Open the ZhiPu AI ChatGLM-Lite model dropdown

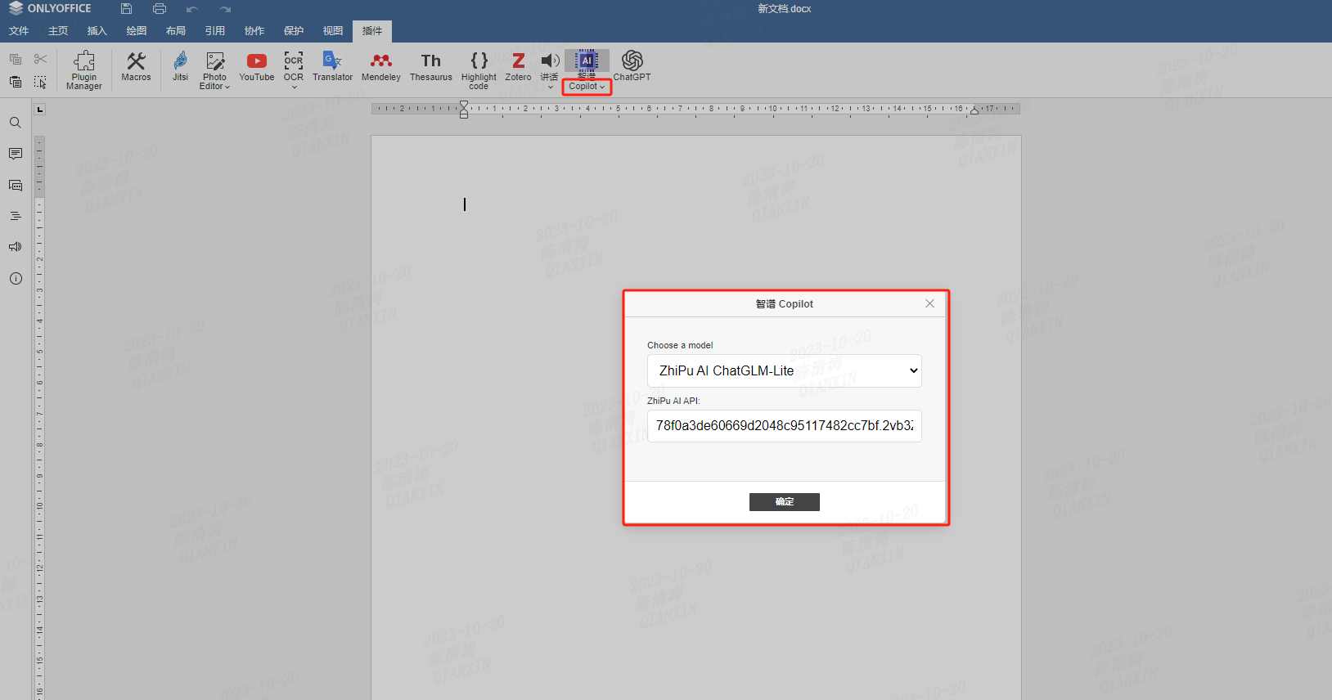pos(784,370)
